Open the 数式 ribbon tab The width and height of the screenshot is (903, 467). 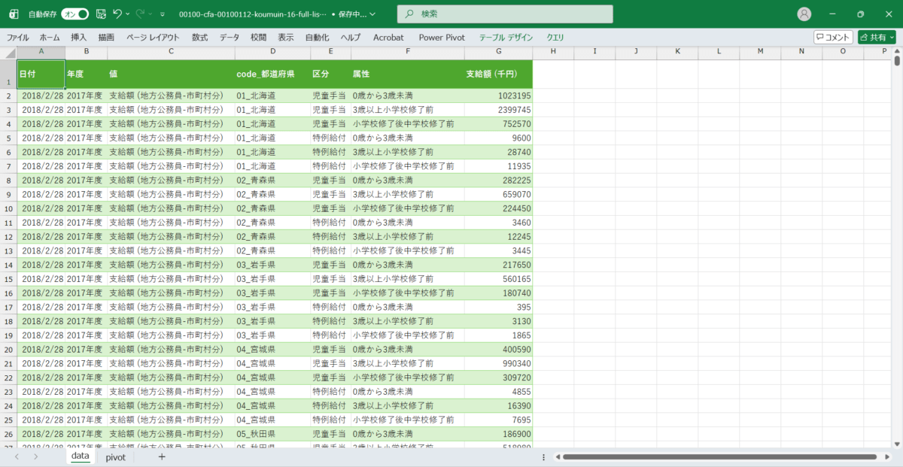[x=199, y=37]
